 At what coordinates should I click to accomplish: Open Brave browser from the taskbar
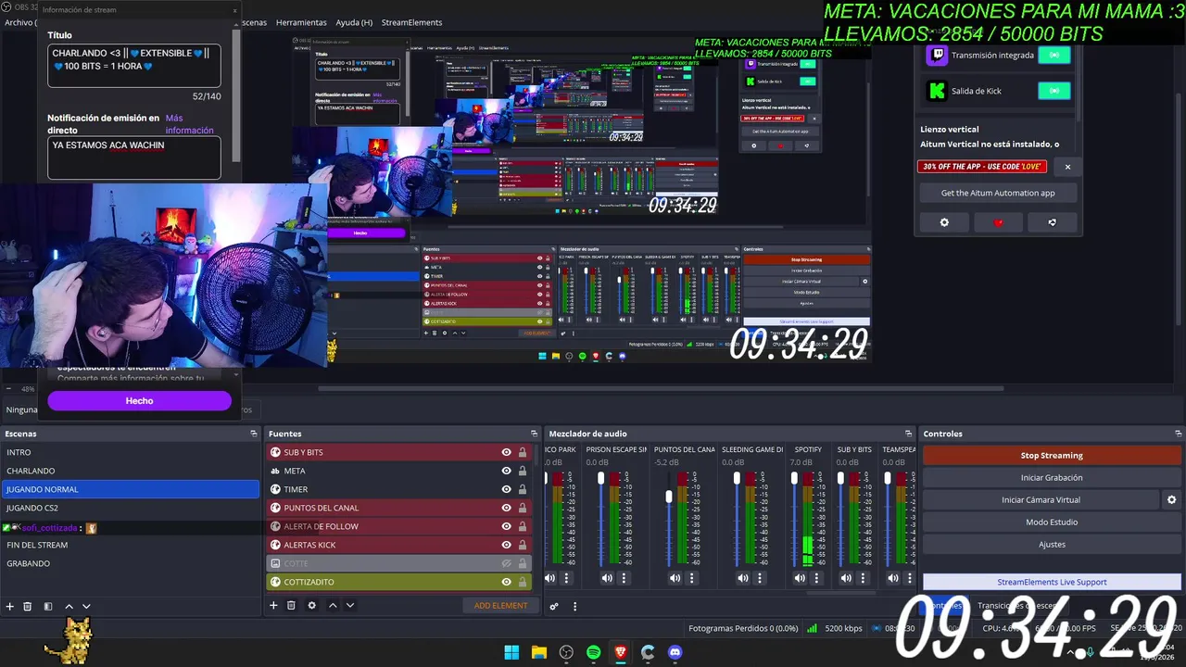pos(621,652)
